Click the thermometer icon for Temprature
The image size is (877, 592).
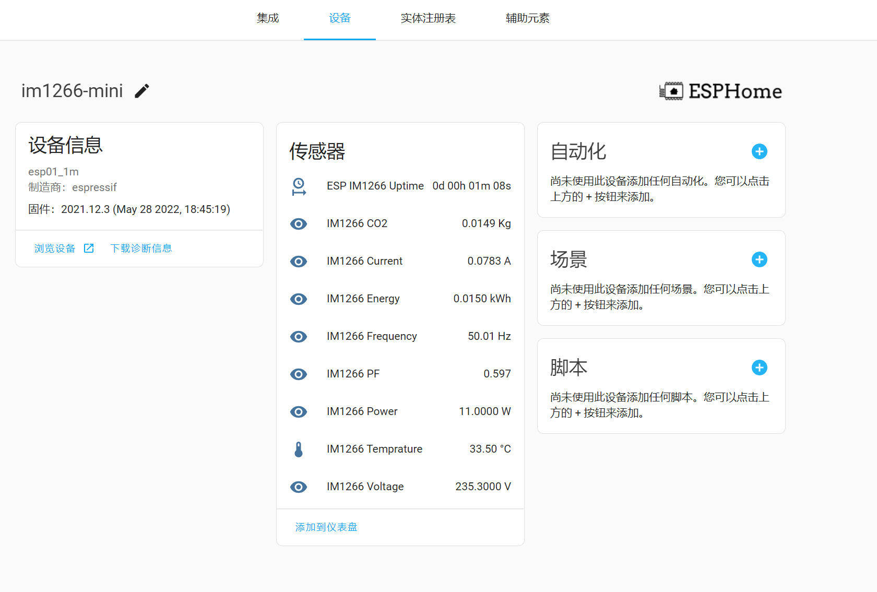(x=299, y=449)
